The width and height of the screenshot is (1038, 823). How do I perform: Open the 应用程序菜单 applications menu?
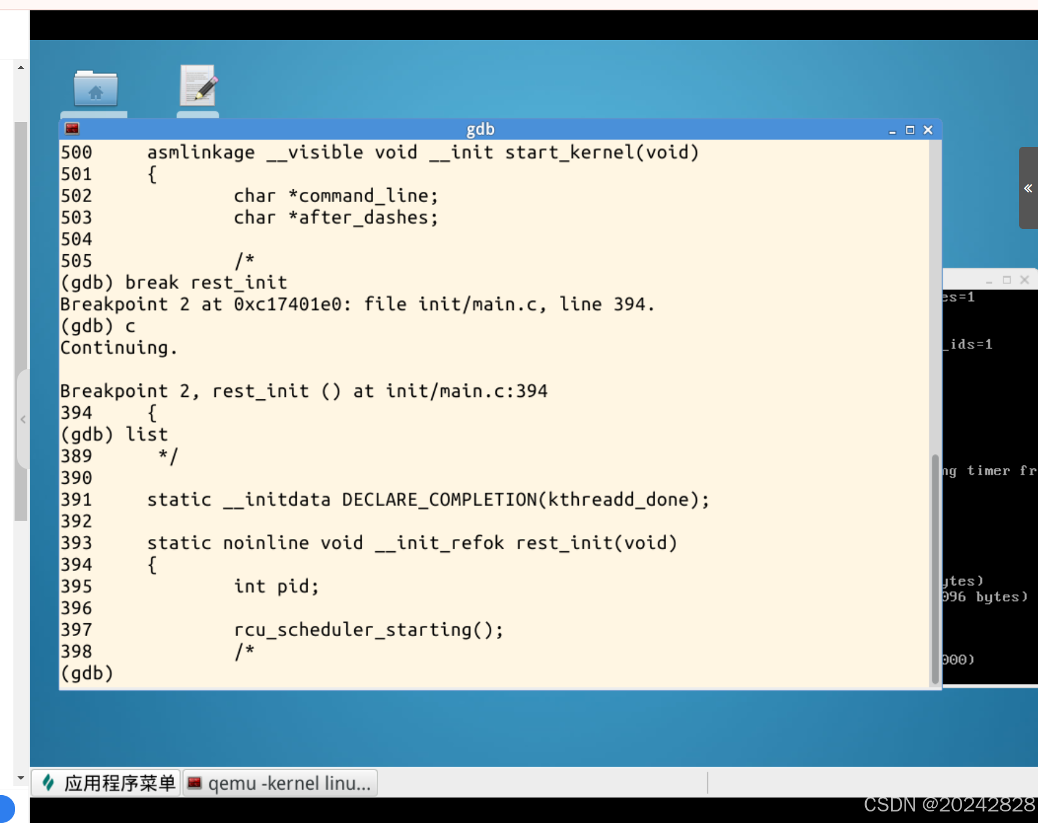tap(106, 783)
